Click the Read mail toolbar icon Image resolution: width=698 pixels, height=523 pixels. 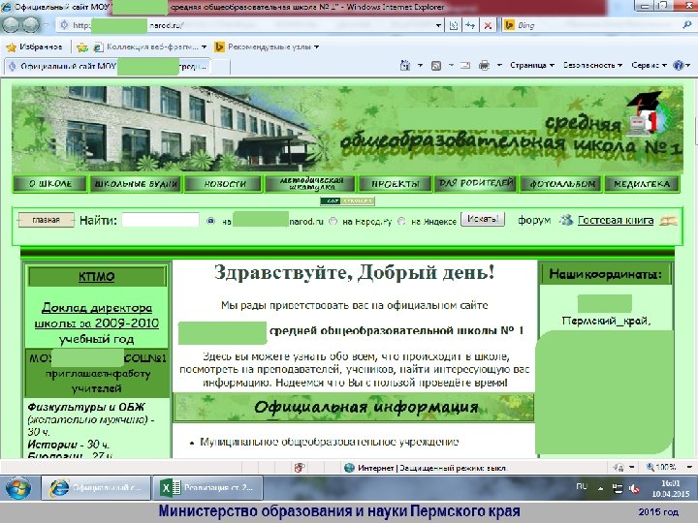[465, 66]
